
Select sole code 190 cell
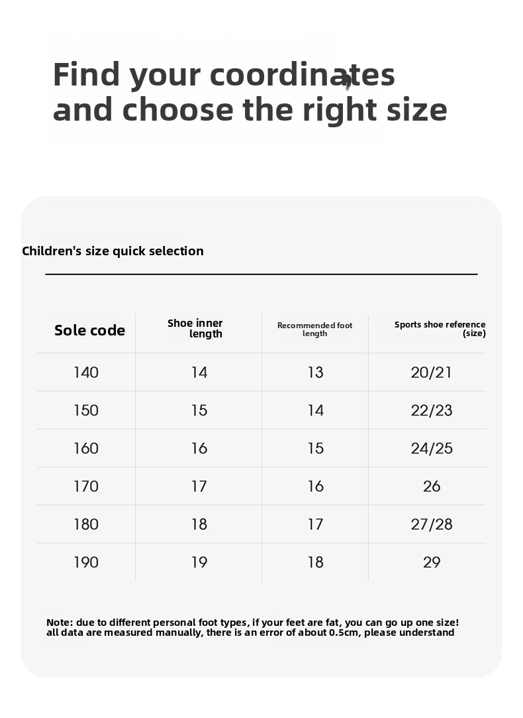pyautogui.click(x=86, y=562)
